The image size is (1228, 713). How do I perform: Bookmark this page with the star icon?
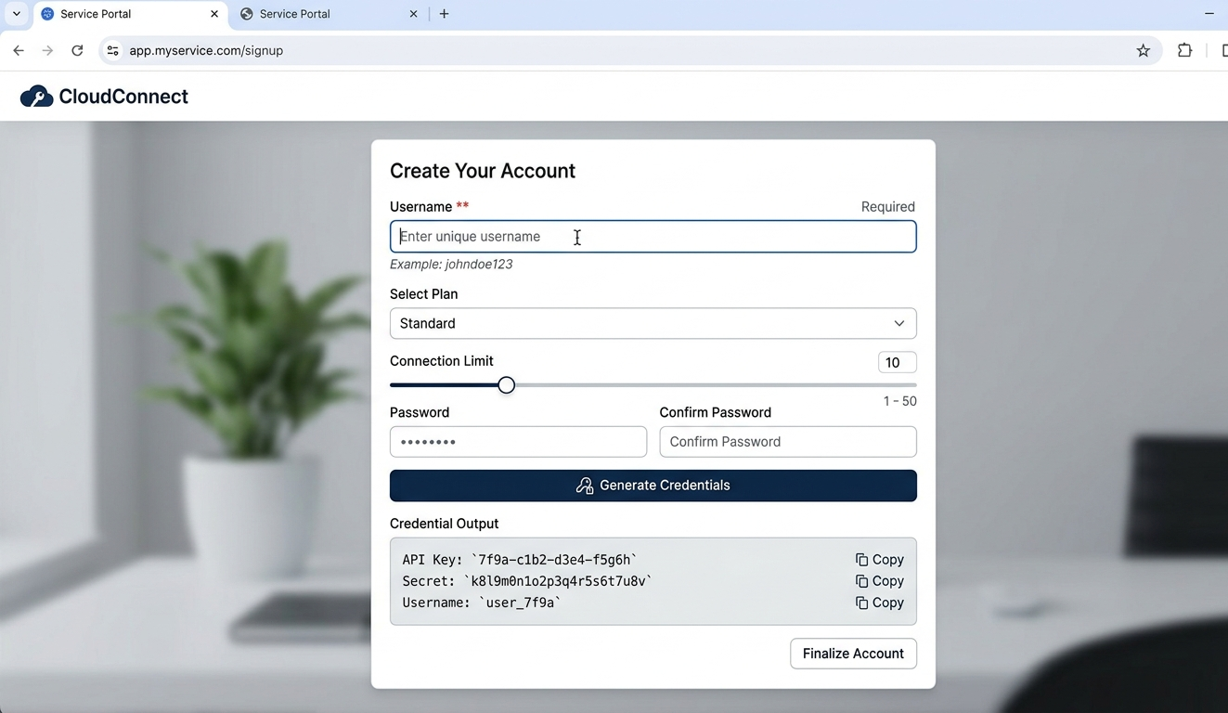click(1144, 51)
